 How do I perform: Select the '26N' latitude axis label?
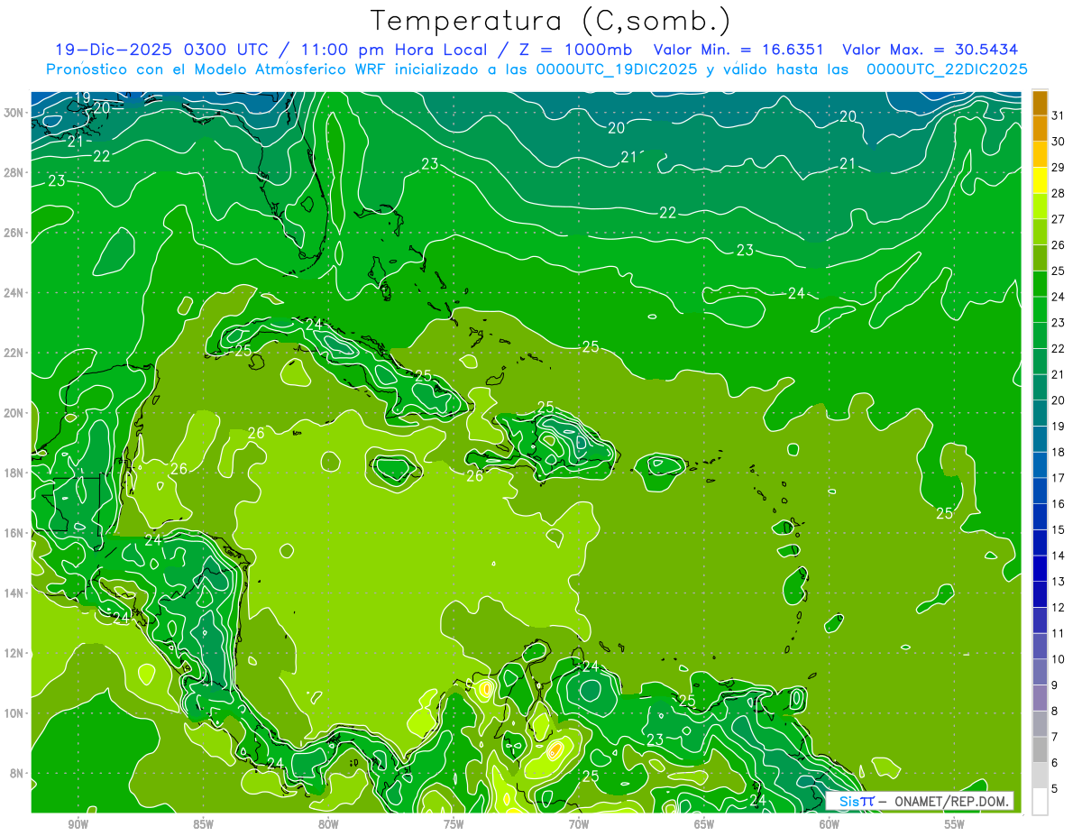point(15,233)
